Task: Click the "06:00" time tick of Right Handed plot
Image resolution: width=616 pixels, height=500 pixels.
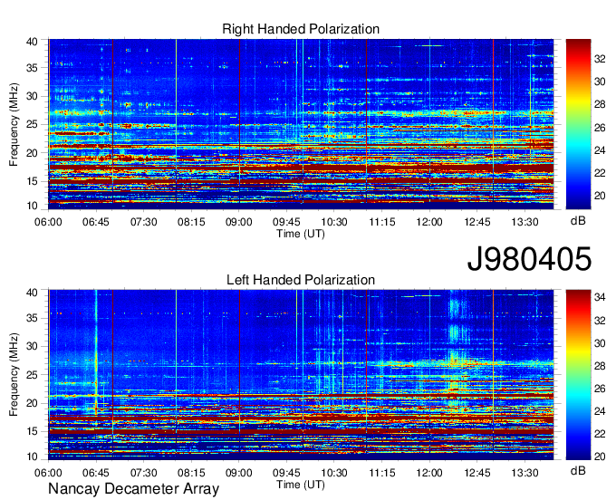Action: click(x=48, y=222)
